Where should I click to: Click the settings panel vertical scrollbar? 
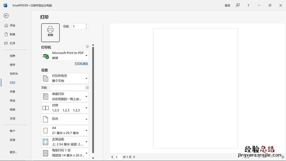tap(93, 100)
